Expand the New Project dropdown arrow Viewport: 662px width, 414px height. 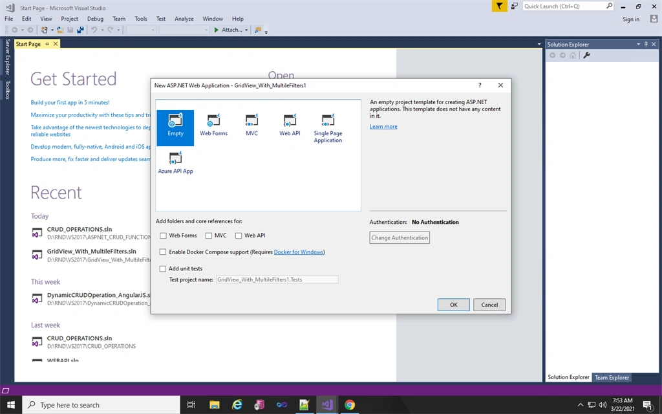coord(52,30)
